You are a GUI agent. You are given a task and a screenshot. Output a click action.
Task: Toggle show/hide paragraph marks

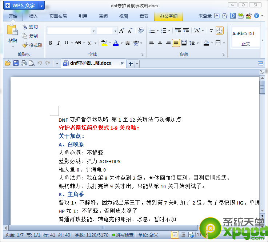click(211, 31)
